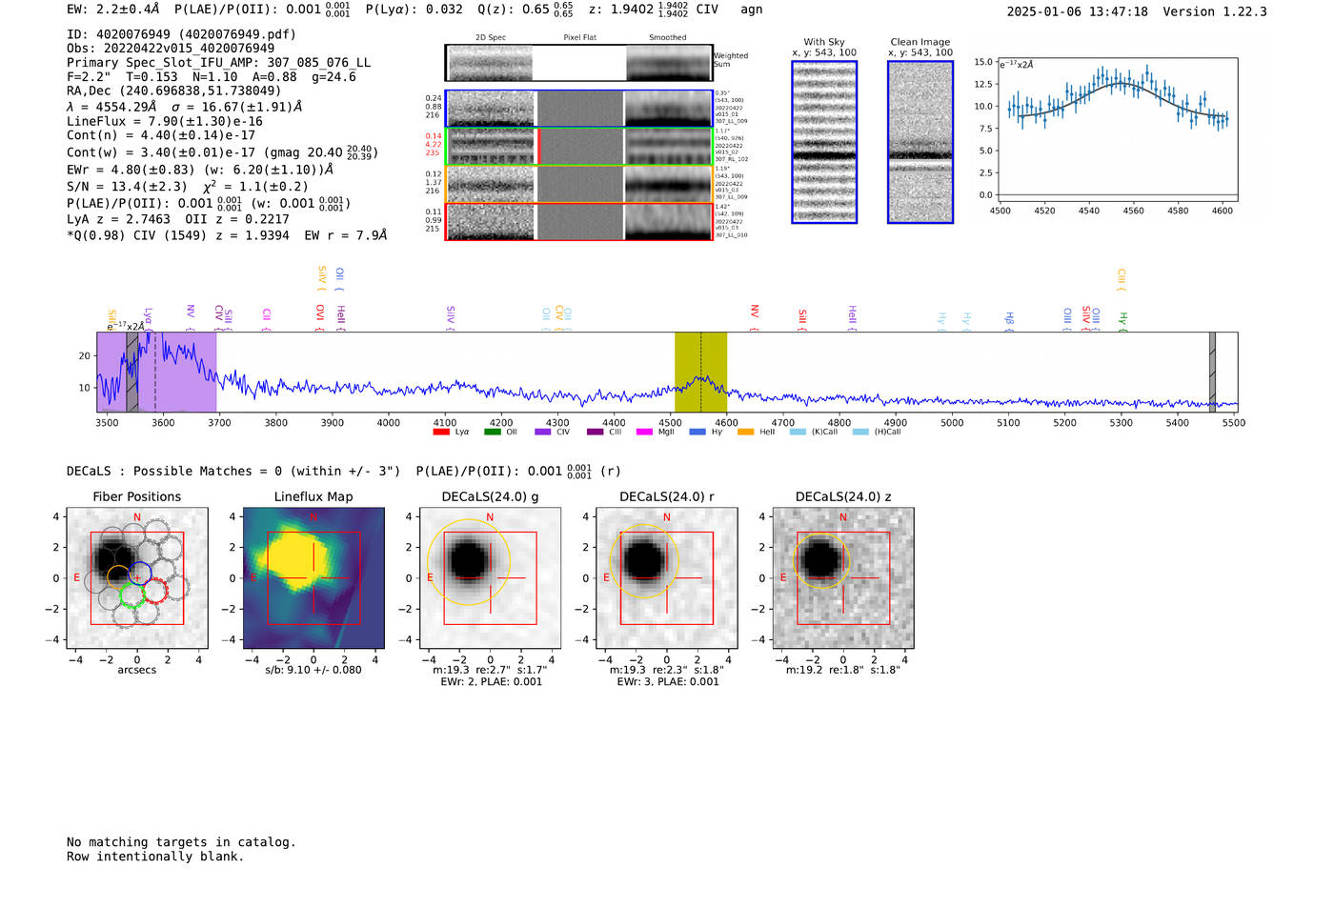Click the OII green legend swatch
The height and width of the screenshot is (908, 1334).
click(492, 433)
